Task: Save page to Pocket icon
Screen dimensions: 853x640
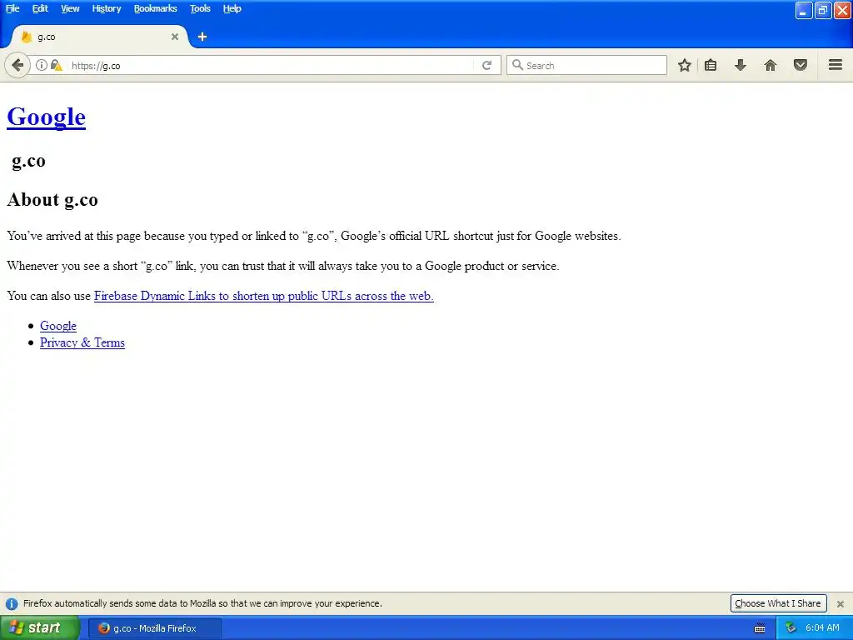Action: tap(801, 65)
